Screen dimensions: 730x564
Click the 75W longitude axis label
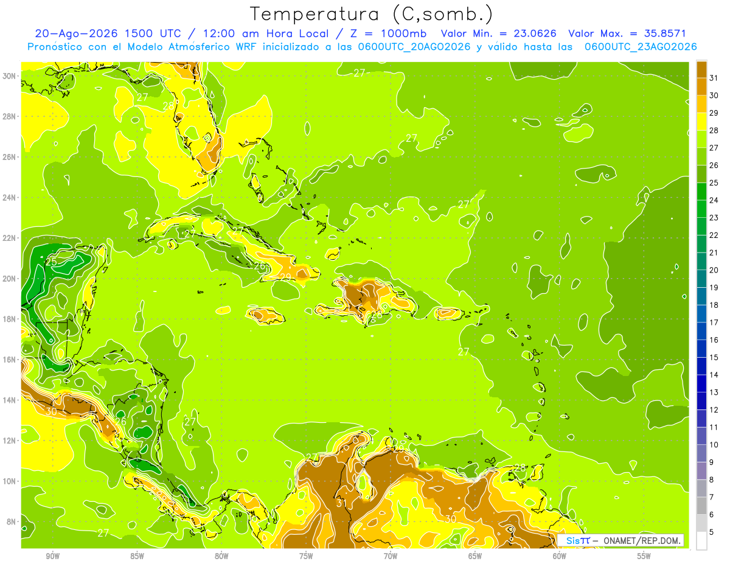[x=306, y=556]
